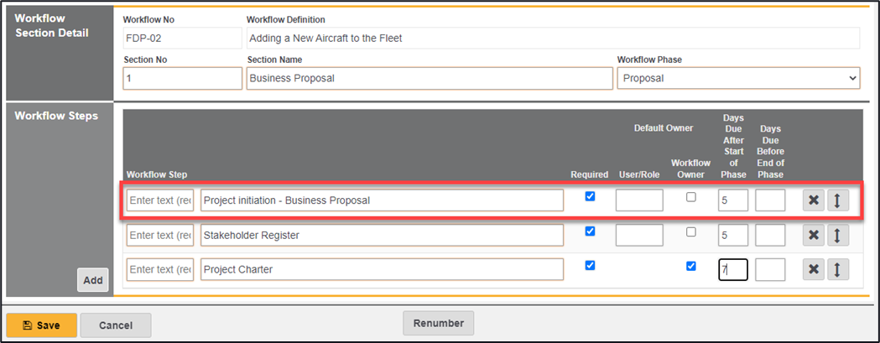Click reorder arrow for Project initiation row

[838, 200]
